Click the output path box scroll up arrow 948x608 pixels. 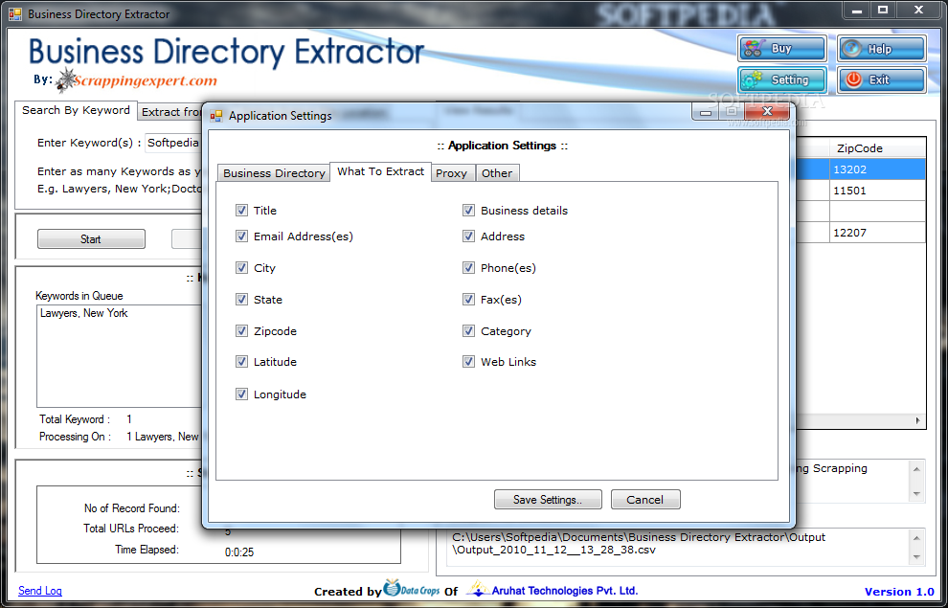point(916,538)
